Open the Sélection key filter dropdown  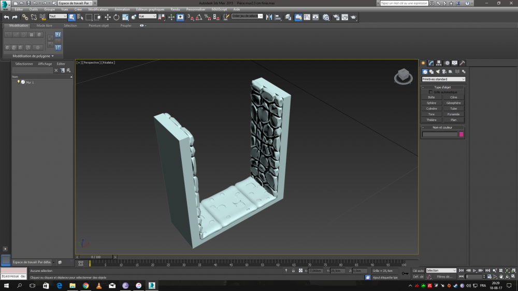click(x=441, y=270)
